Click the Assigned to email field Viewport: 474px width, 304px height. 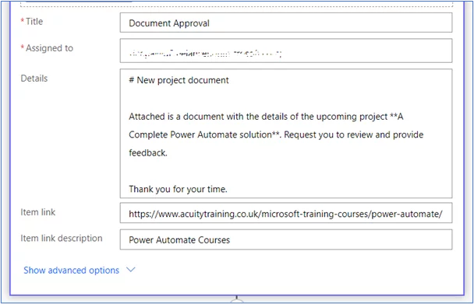click(x=286, y=51)
